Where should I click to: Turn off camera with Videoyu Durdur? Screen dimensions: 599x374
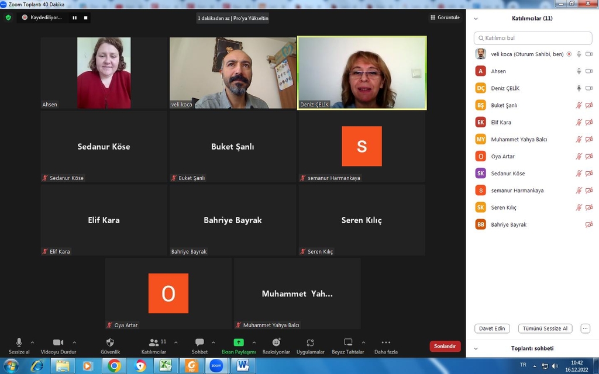point(58,342)
